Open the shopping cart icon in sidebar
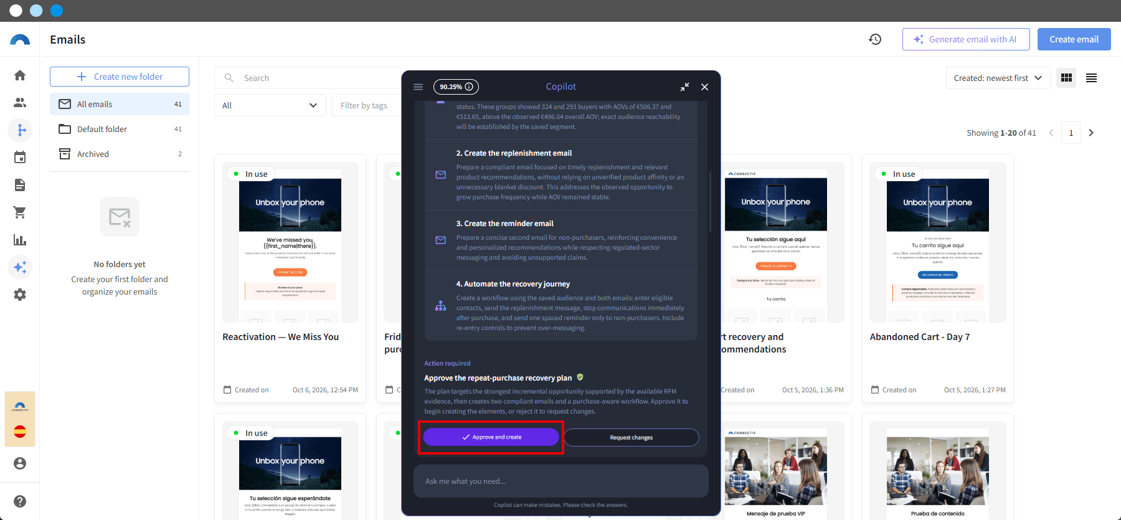The image size is (1121, 520). click(x=20, y=212)
